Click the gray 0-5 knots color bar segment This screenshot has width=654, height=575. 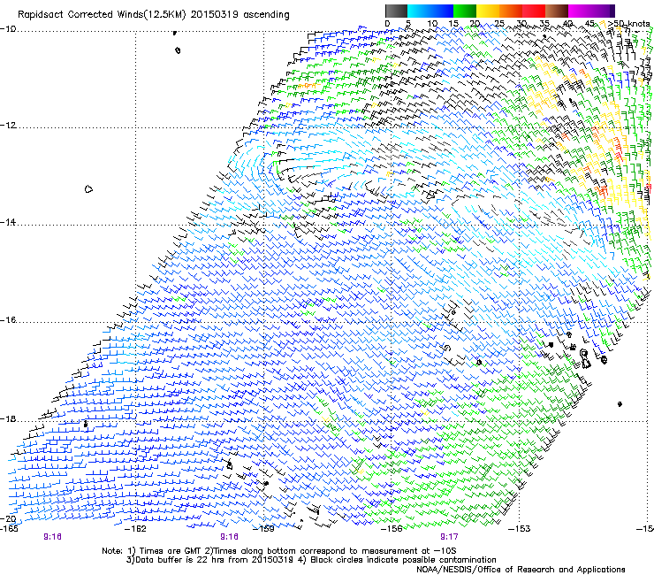[396, 11]
